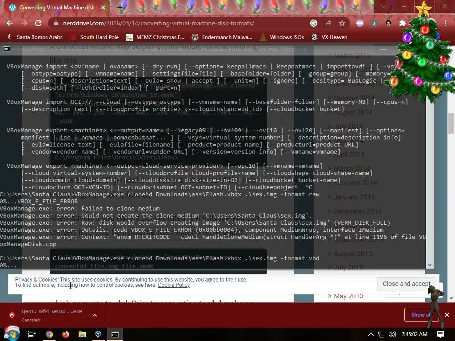Click the 'oxManageDisk.cpp' output line
Screen dimensions: 455x341
[28, 244]
